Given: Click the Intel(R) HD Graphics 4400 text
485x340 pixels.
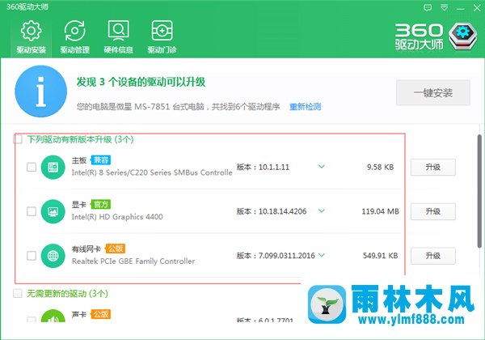Looking at the screenshot, I should coord(117,217).
